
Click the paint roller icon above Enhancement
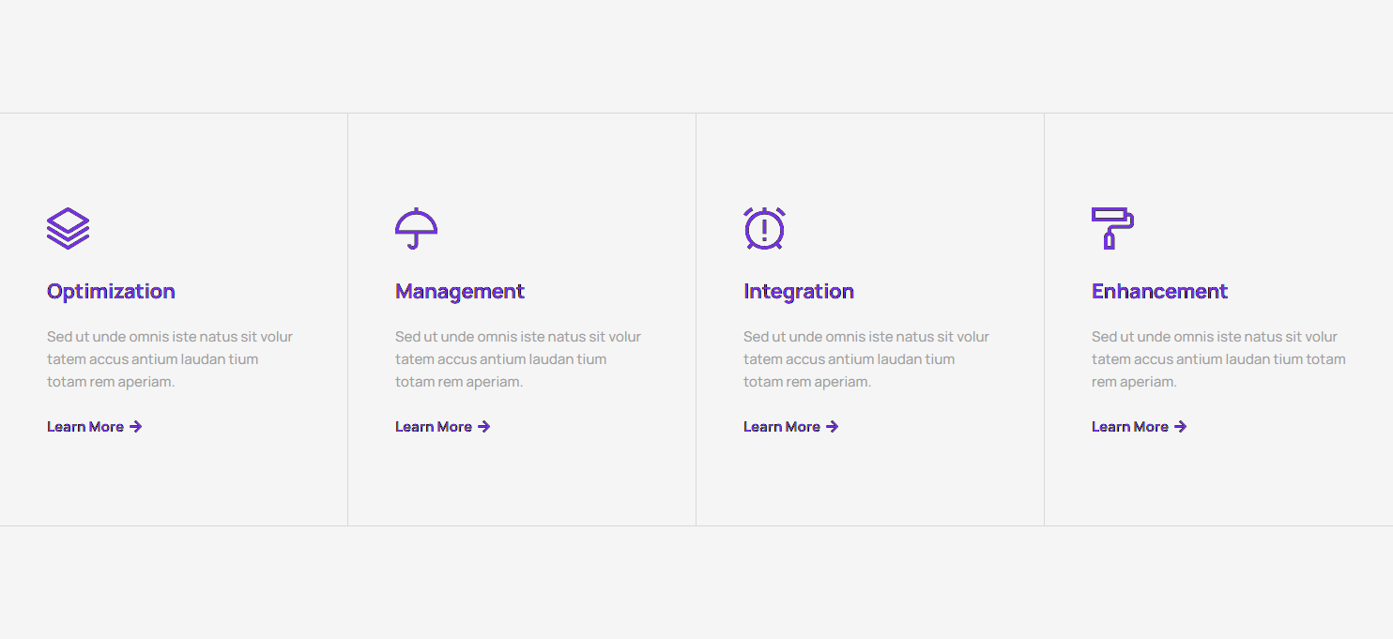point(1112,228)
